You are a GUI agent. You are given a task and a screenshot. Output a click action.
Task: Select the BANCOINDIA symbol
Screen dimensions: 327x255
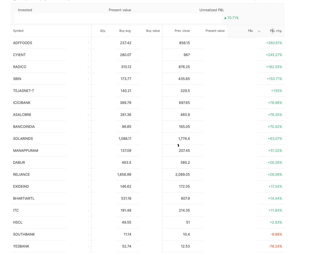pos(24,127)
